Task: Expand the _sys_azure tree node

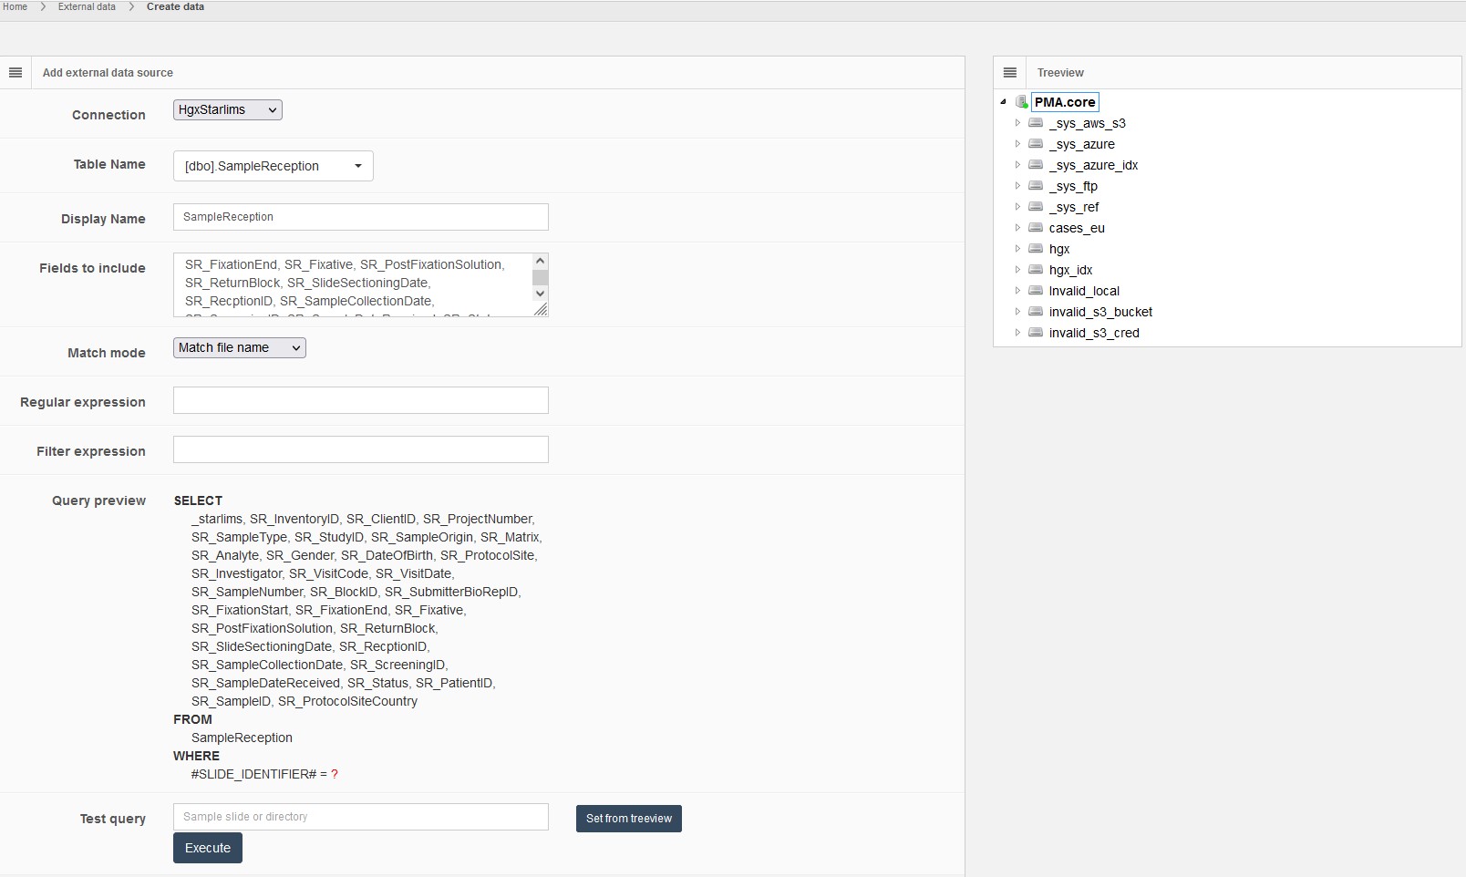Action: tap(1017, 144)
